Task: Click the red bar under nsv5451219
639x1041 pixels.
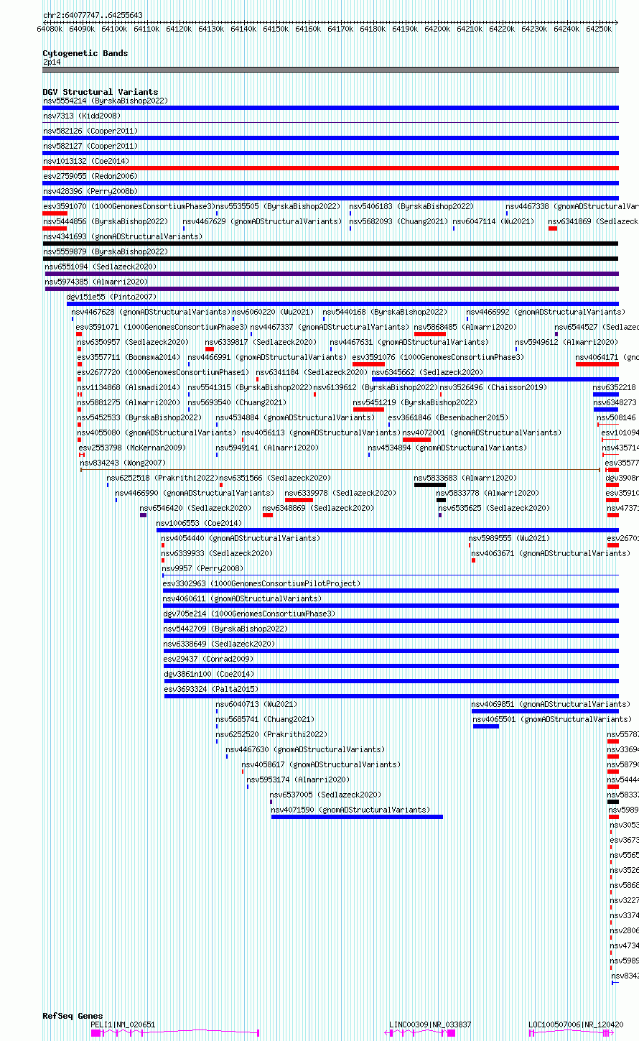Action: (x=368, y=410)
